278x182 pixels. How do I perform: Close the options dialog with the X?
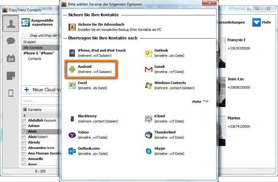point(209,3)
